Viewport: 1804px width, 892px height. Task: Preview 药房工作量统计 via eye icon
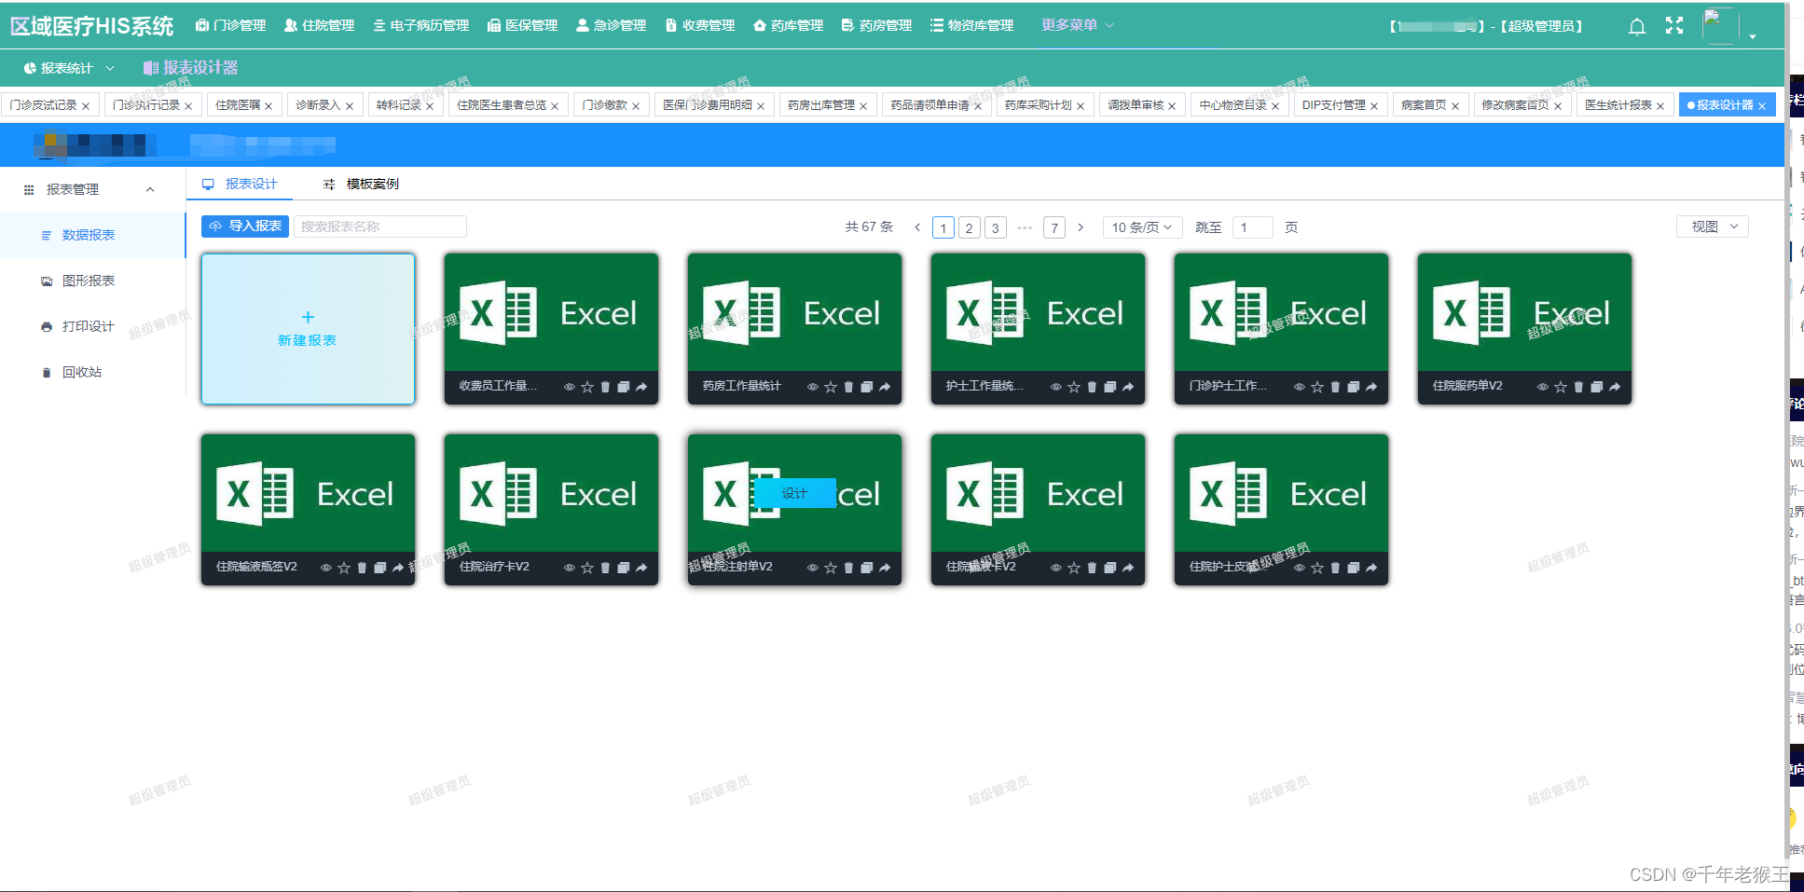click(812, 387)
